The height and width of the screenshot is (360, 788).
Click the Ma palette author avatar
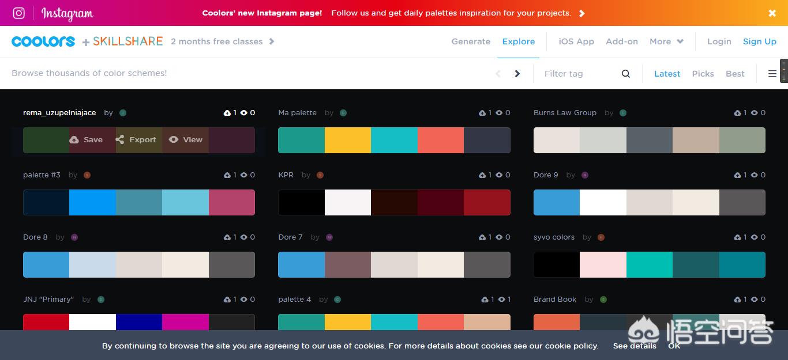343,113
